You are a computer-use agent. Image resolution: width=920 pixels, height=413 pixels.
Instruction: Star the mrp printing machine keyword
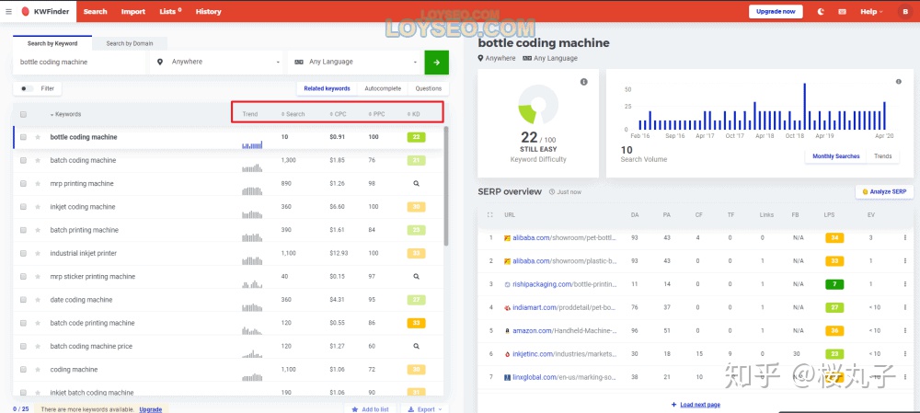pyautogui.click(x=38, y=184)
